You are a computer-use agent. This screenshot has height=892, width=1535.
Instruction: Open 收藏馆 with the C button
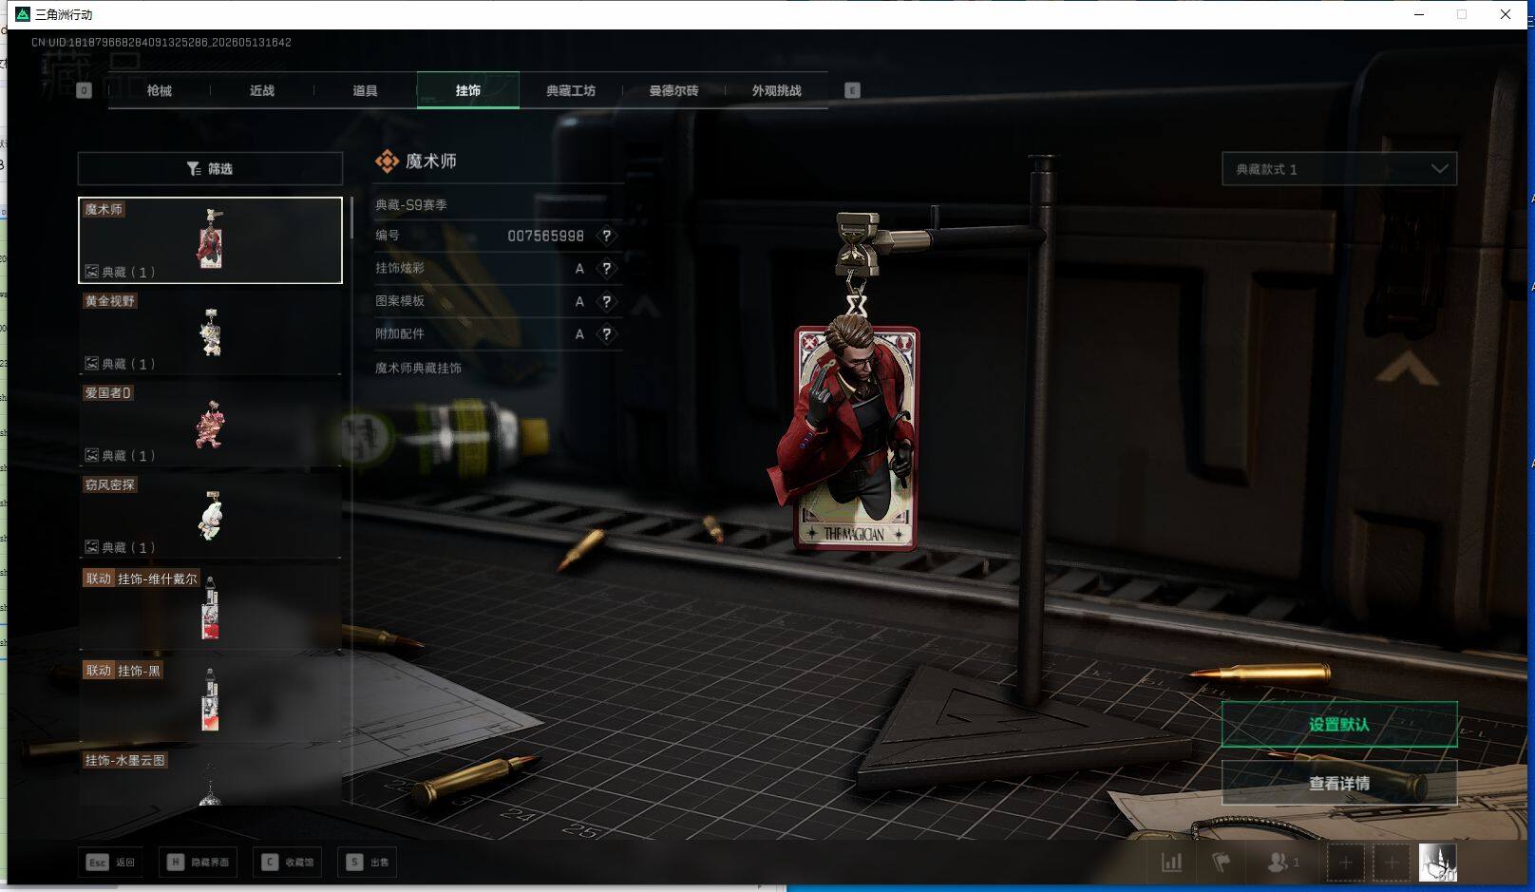pyautogui.click(x=288, y=863)
